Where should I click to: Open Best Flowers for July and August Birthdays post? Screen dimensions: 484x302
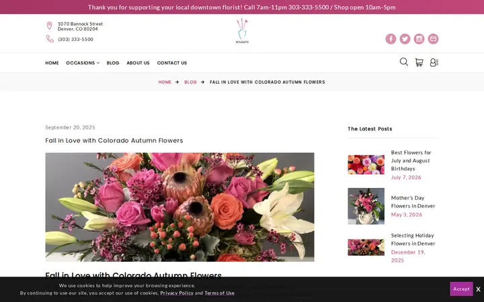click(411, 160)
